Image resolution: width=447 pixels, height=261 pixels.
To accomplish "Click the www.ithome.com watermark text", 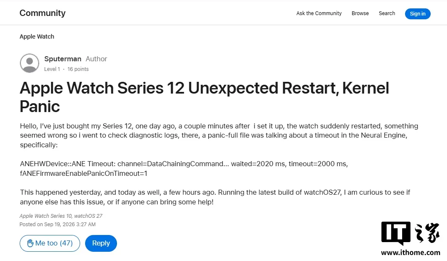I will (411, 253).
